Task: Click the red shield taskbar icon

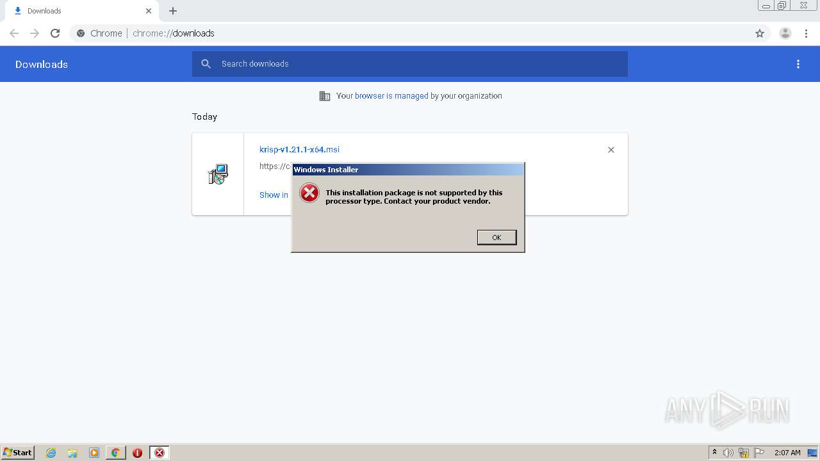Action: 137,453
